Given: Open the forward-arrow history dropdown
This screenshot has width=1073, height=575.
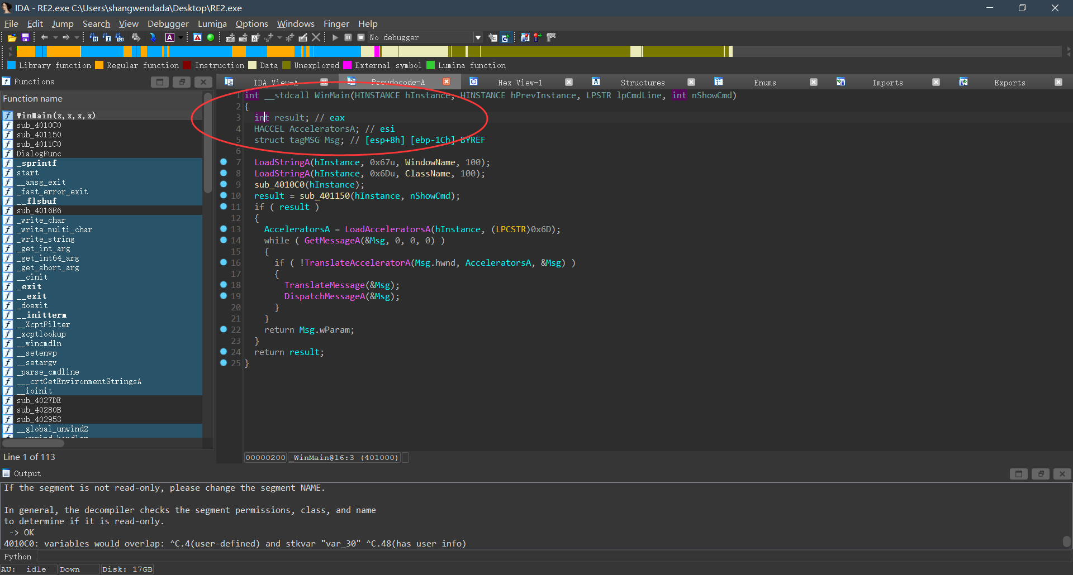Looking at the screenshot, I should [x=77, y=37].
